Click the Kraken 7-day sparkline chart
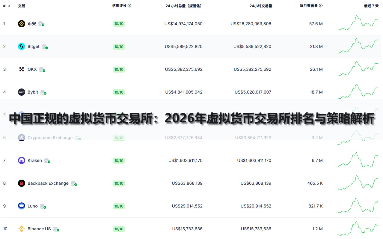 pyautogui.click(x=358, y=160)
